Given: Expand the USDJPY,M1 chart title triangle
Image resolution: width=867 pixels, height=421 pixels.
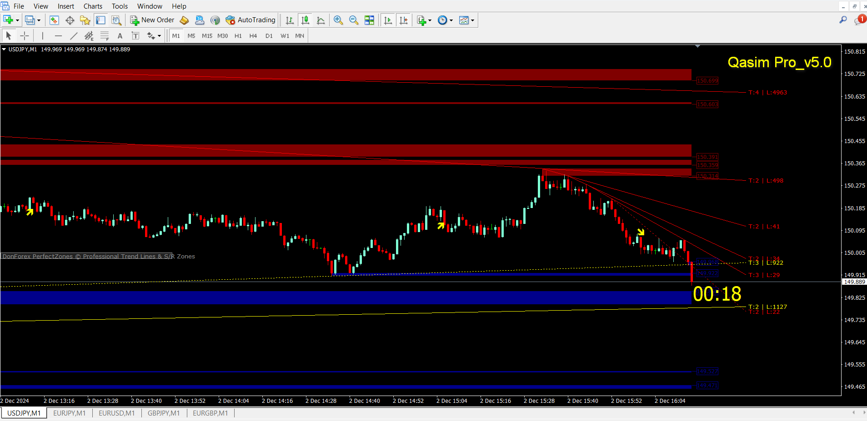Looking at the screenshot, I should [x=4, y=50].
